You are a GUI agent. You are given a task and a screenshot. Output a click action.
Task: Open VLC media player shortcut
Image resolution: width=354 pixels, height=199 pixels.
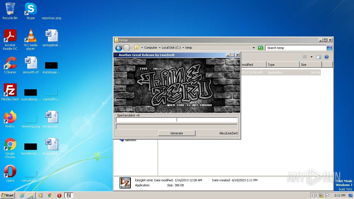[30, 40]
